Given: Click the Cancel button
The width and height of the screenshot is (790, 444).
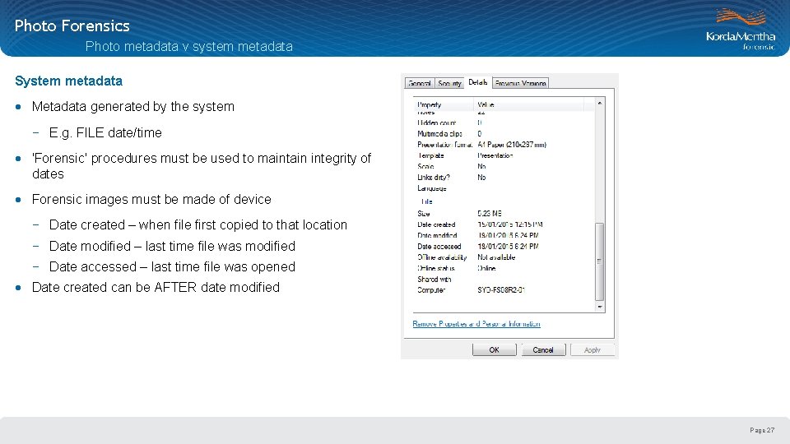Looking at the screenshot, I should (x=543, y=350).
